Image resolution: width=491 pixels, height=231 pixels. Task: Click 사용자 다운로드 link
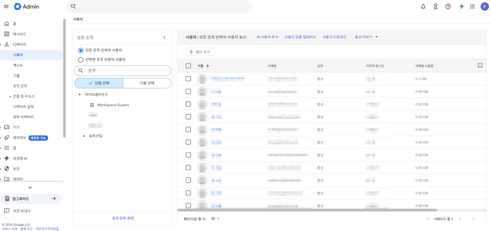click(x=334, y=37)
